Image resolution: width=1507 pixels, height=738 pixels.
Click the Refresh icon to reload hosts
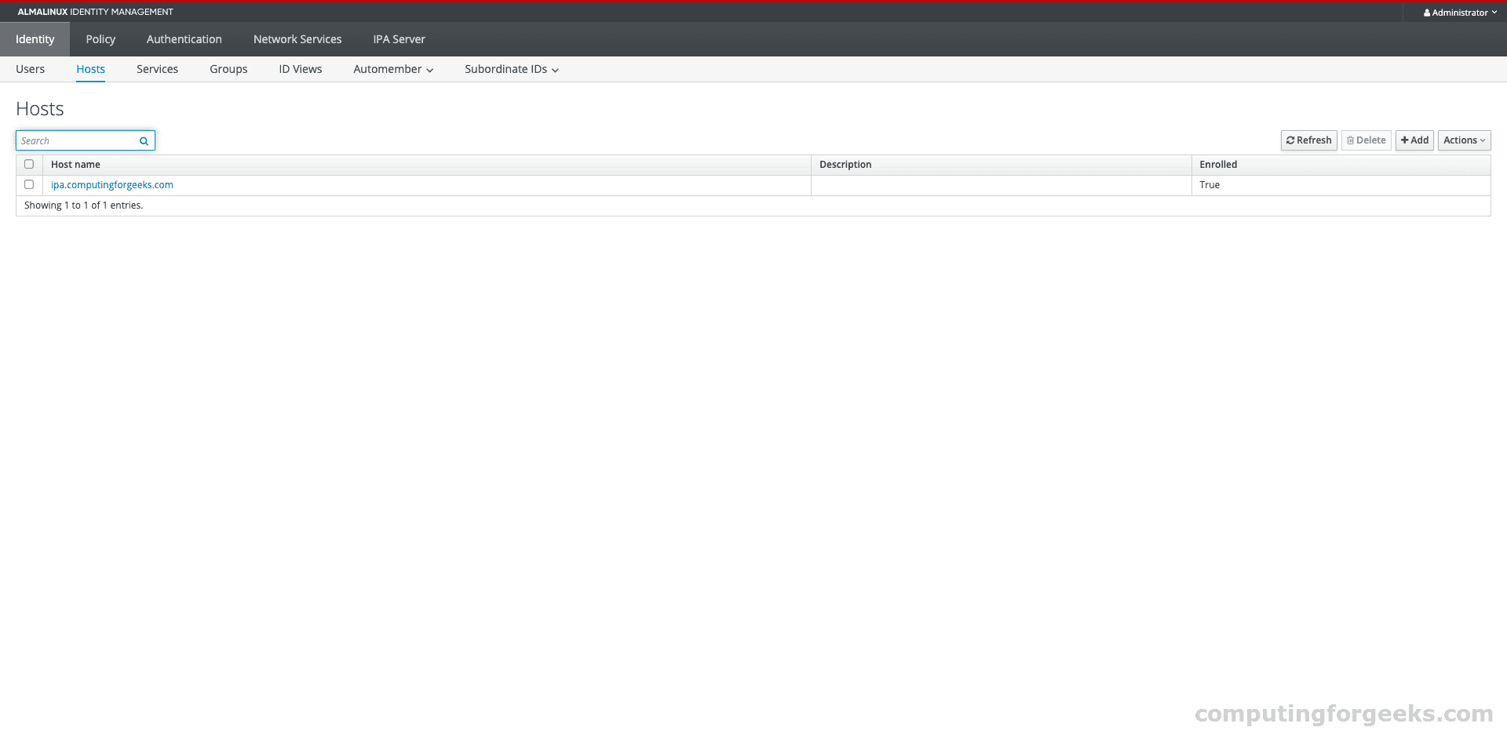coord(1291,140)
